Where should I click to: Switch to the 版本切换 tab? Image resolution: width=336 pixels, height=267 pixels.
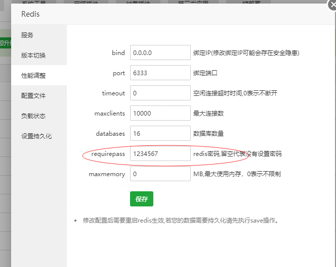point(39,55)
